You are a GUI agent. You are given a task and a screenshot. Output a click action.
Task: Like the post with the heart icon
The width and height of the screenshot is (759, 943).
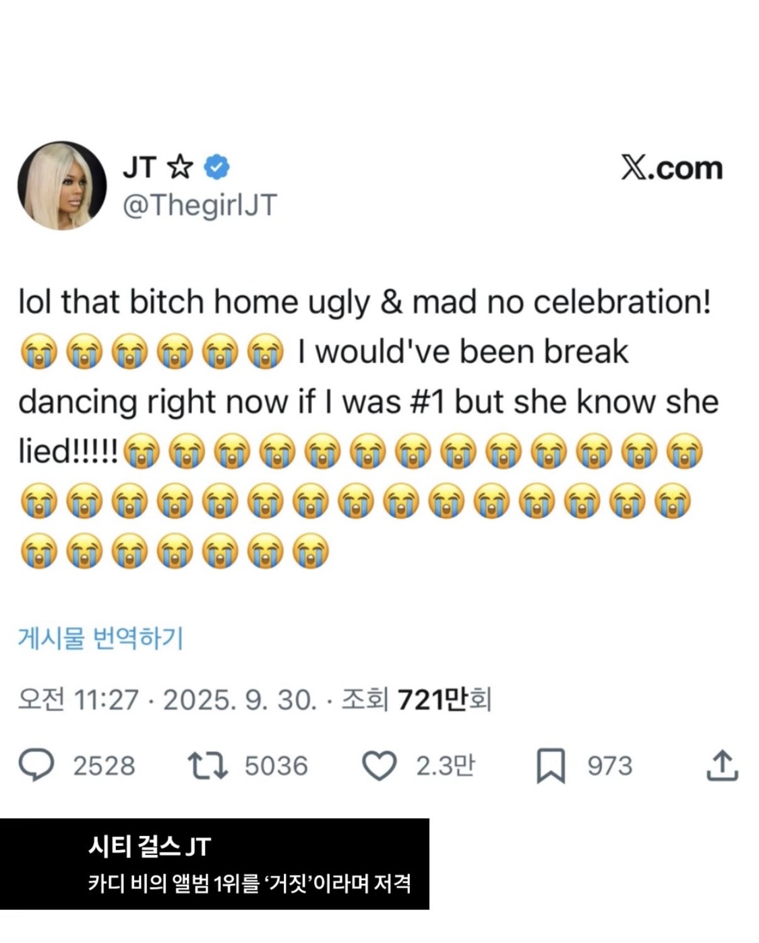click(379, 766)
